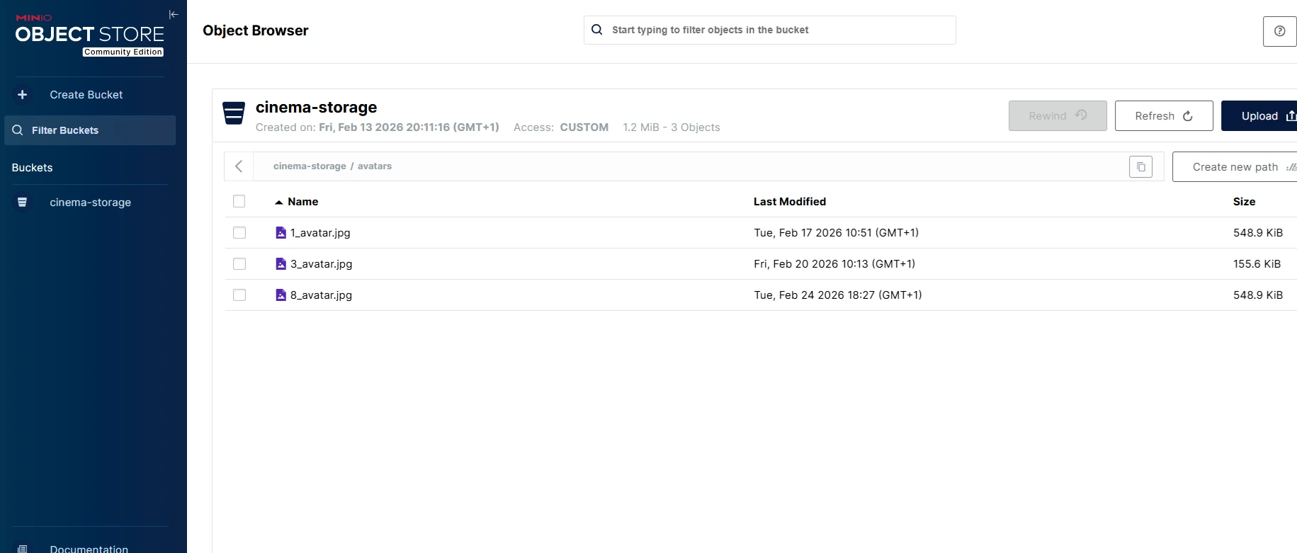The image size is (1297, 553).
Task: Sort by Name column arrow
Action: [279, 203]
